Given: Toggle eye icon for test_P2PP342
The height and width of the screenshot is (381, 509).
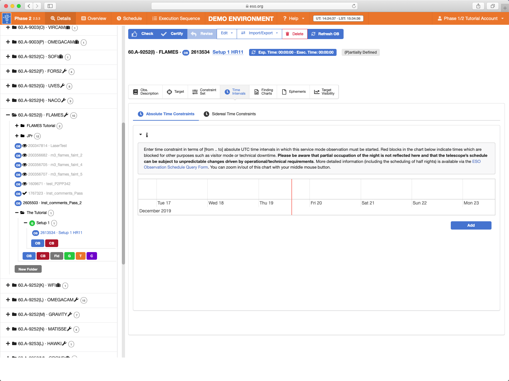Looking at the screenshot, I should tap(24, 184).
